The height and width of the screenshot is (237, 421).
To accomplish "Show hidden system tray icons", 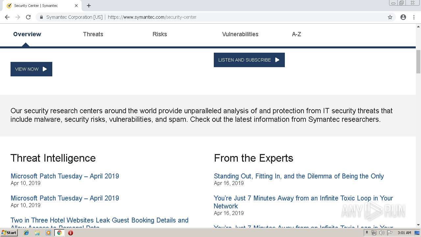I will point(367,233).
